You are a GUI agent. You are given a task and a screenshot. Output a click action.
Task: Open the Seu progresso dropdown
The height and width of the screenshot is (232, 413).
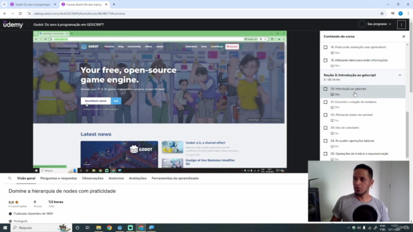coord(379,24)
